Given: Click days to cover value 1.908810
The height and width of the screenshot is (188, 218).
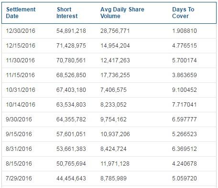Looking at the screenshot, I should 185,31.
